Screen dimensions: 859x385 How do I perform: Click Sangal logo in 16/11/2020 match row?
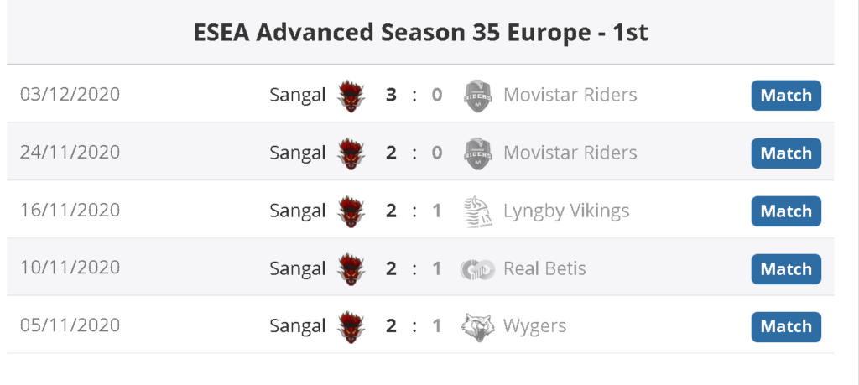click(x=351, y=211)
